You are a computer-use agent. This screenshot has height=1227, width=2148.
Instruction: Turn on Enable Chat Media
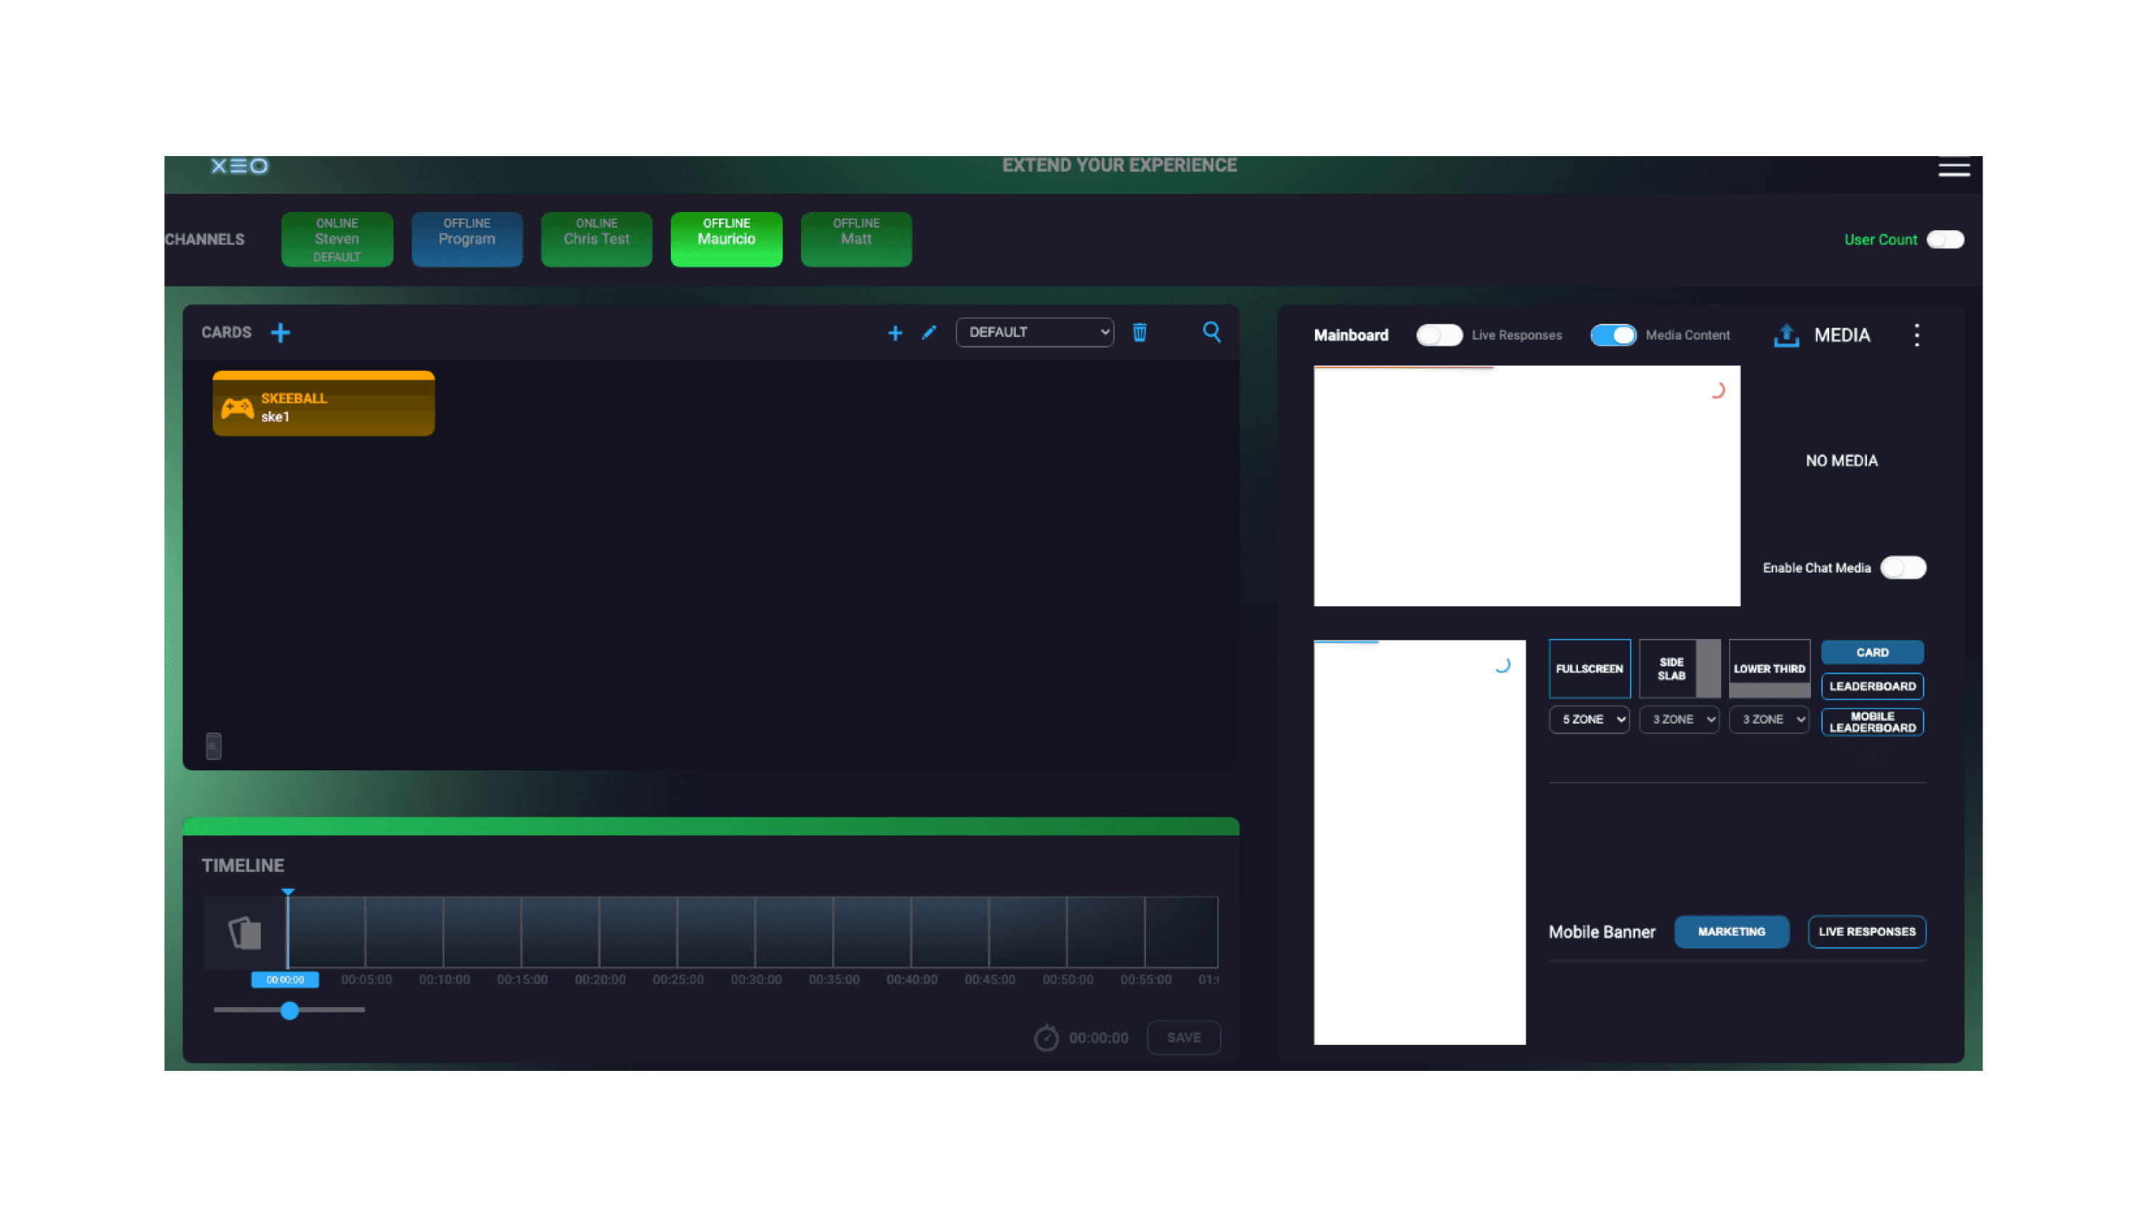coord(1902,567)
